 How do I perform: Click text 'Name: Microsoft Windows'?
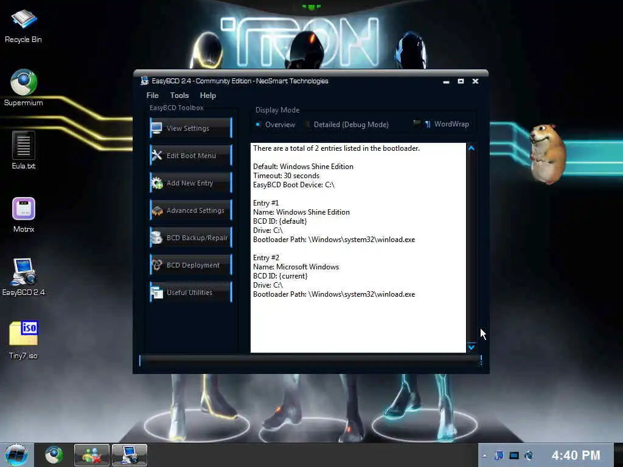(x=296, y=267)
